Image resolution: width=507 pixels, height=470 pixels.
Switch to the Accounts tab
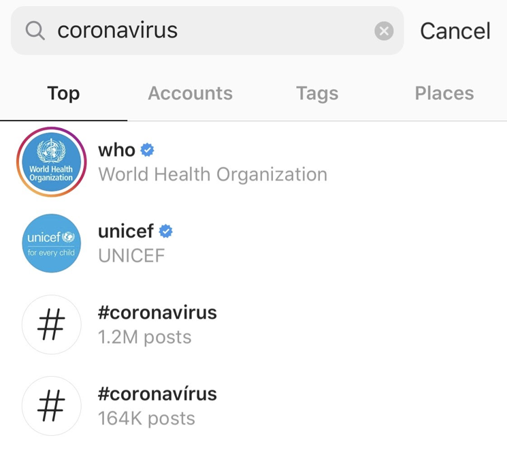click(x=191, y=93)
